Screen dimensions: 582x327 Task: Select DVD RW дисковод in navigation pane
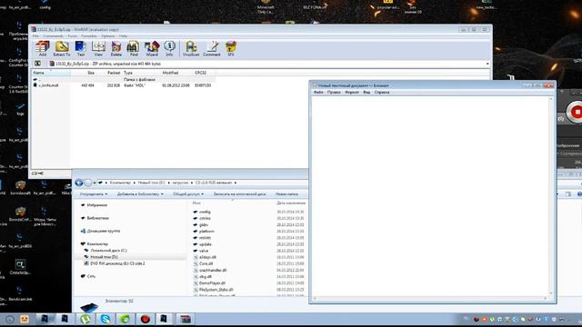coord(117,263)
